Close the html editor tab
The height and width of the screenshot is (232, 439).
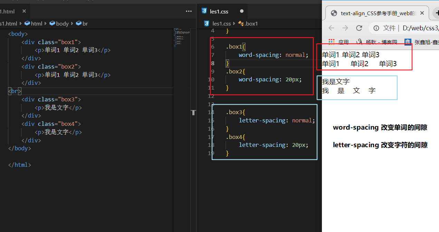(24, 11)
